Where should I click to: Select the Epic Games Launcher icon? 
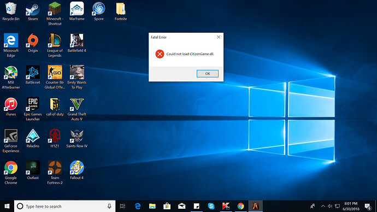coord(33,109)
